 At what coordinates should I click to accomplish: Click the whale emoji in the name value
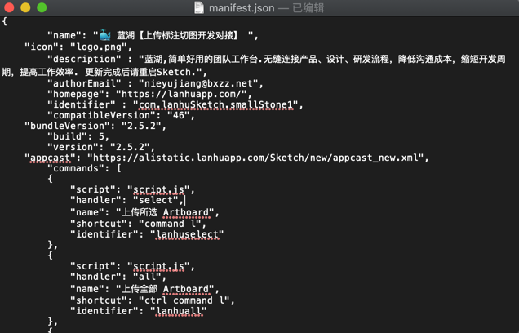click(x=105, y=35)
